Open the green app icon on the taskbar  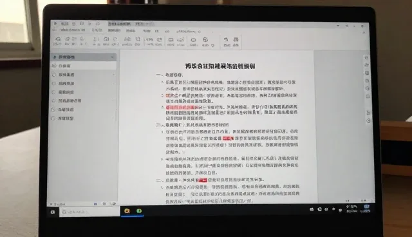(139, 211)
